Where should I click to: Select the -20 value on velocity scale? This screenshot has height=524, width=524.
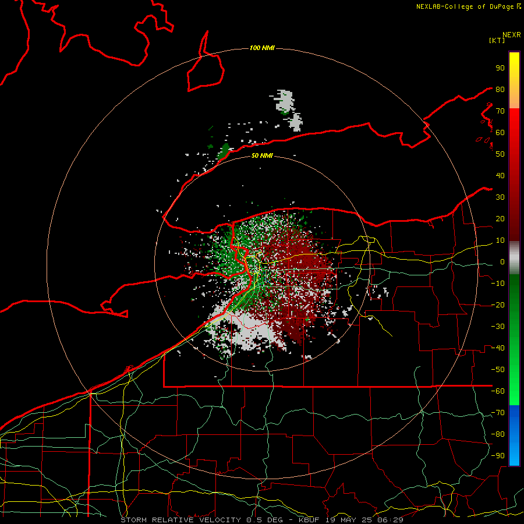coord(498,305)
